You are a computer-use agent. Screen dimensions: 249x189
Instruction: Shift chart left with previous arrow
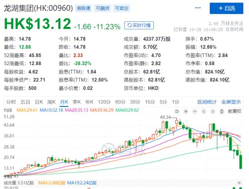point(204,111)
